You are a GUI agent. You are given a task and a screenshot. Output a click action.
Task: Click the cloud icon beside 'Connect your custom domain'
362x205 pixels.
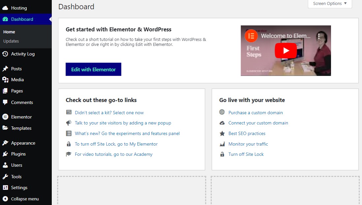pyautogui.click(x=222, y=123)
